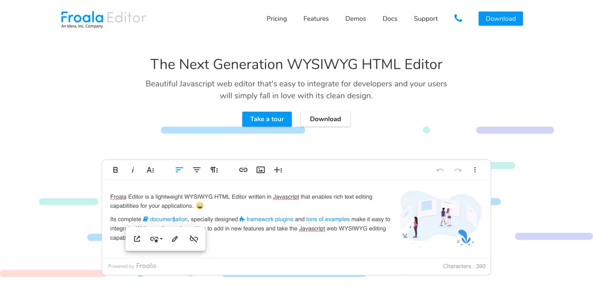Apply center text alignment
Screen dimensions: 593x291
[197, 170]
